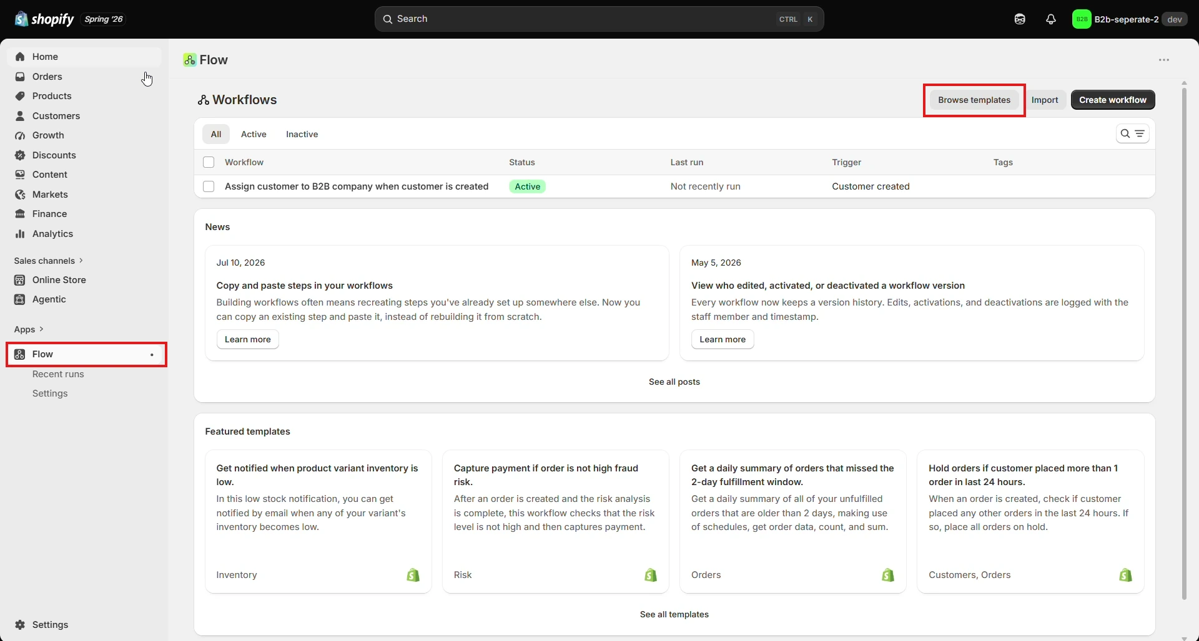Open daily summary missed fulfillment template card
Viewport: 1199px width, 641px height.
click(x=793, y=521)
